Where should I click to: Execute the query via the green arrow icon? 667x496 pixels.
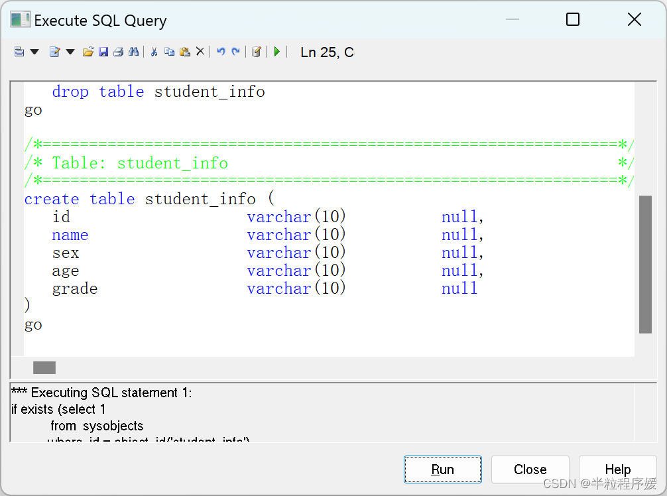(x=276, y=51)
